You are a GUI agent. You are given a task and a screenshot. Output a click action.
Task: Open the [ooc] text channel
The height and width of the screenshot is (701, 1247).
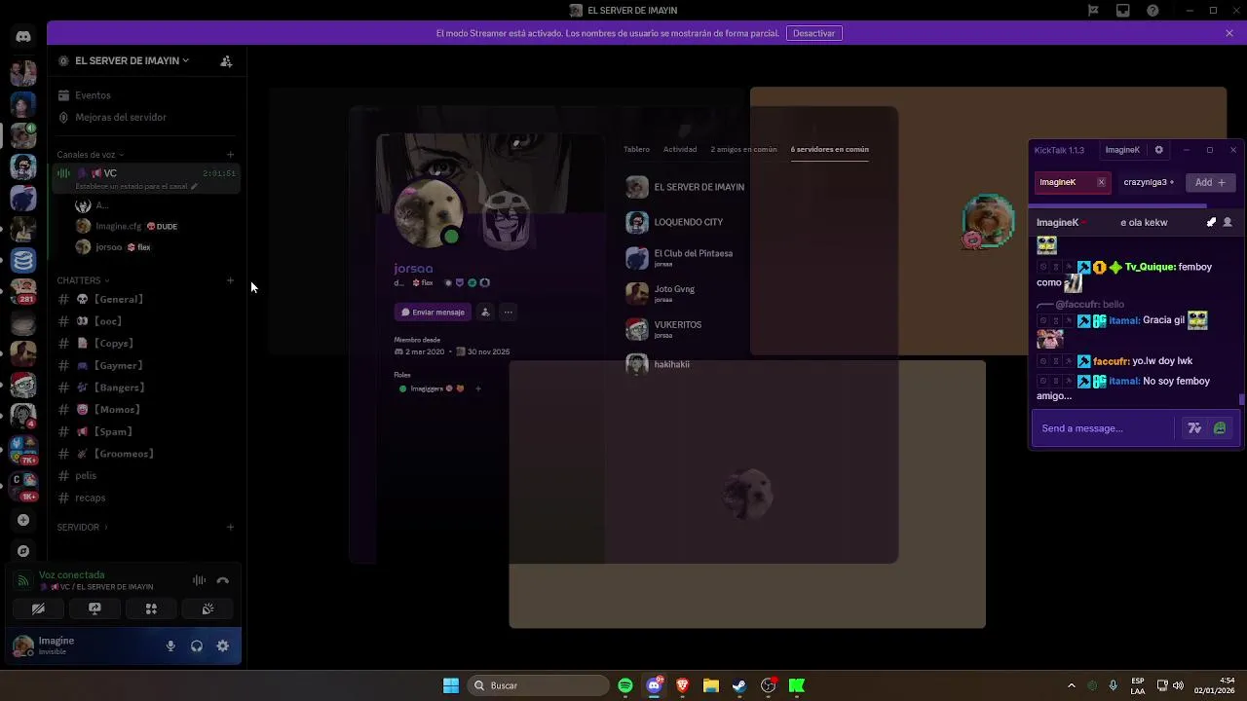146,321
